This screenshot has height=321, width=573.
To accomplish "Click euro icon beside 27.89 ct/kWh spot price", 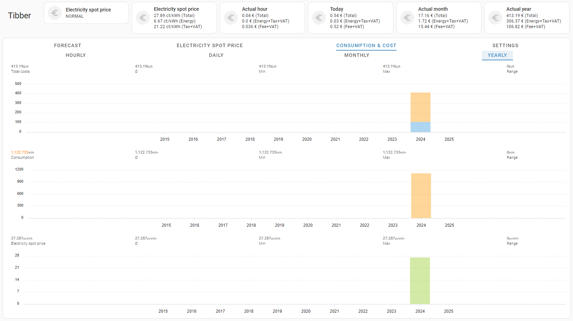I will [x=143, y=18].
